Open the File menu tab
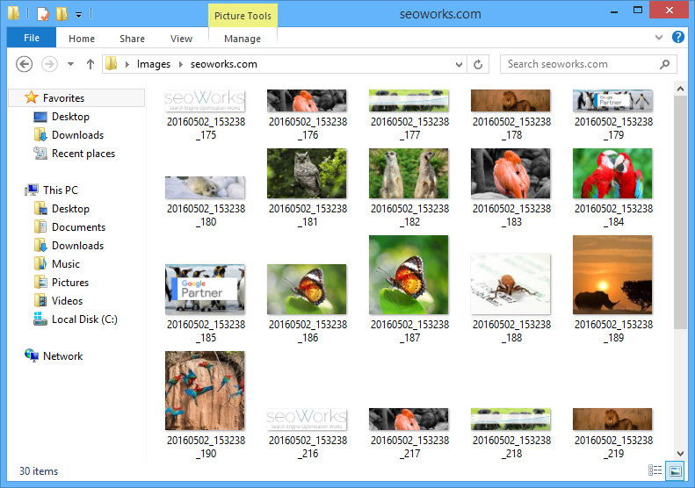This screenshot has height=488, width=695. 32,38
